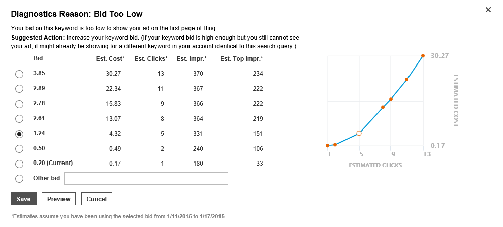
Task: Cancel the bid change
Action: 97,199
